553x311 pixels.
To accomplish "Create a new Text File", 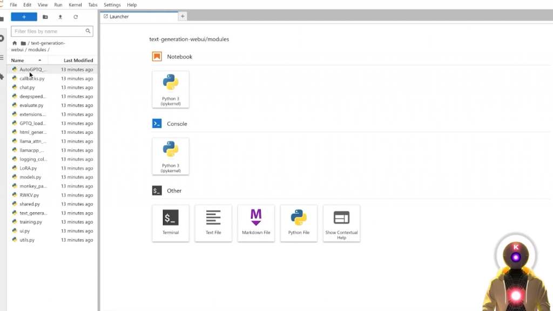I will point(213,223).
